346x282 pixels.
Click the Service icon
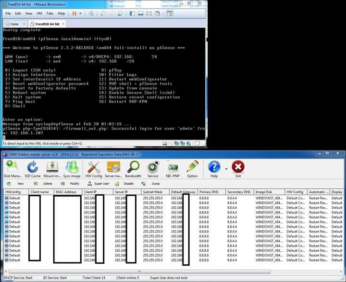[x=153, y=169]
